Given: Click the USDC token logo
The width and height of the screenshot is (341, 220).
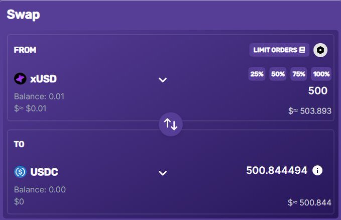Looking at the screenshot, I should (20, 172).
